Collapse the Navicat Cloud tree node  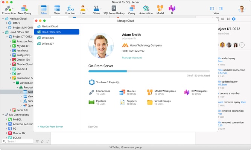click(3, 19)
